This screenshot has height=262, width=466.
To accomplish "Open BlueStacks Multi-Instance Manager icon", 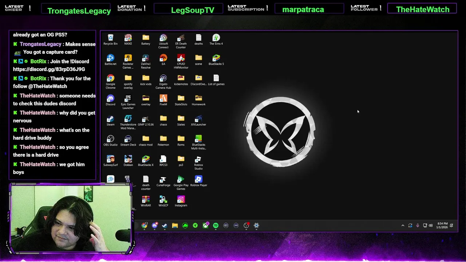I will click(x=198, y=143).
